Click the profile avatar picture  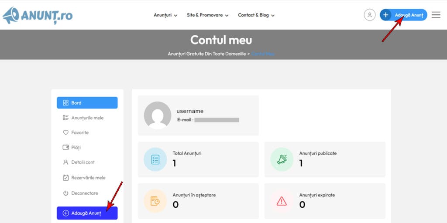tap(157, 115)
